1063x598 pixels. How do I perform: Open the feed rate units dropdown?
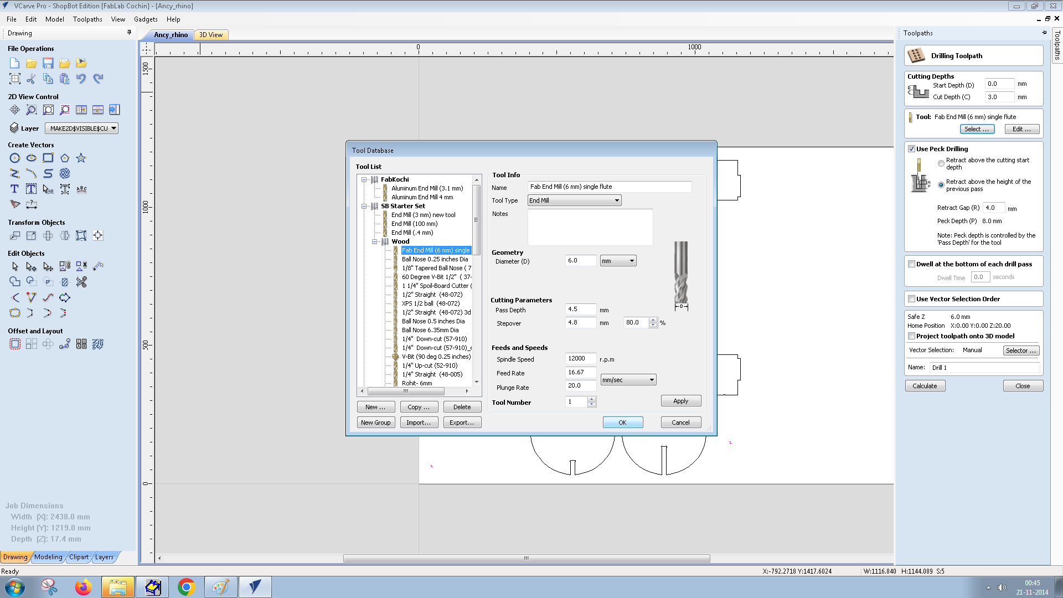pyautogui.click(x=628, y=380)
